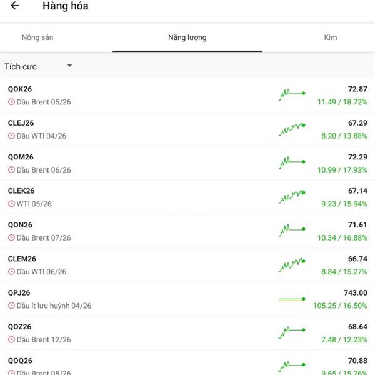This screenshot has width=375, height=375.
Task: Select the Năng lượng tab
Action: [187, 37]
